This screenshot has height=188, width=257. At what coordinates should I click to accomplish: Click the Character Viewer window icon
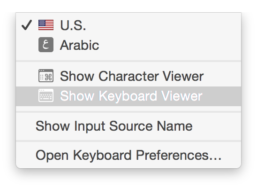46,76
